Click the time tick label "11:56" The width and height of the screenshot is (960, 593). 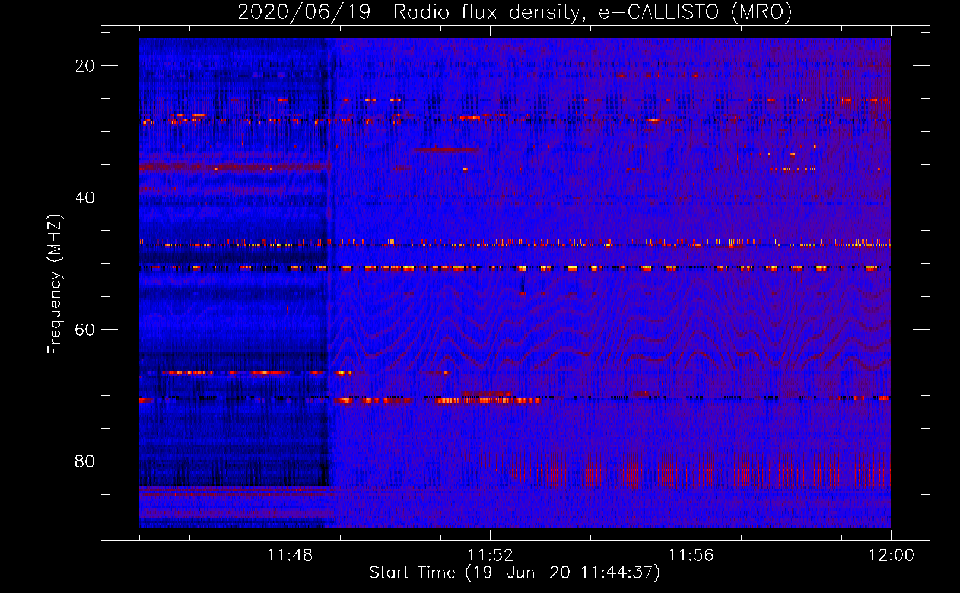coord(691,556)
